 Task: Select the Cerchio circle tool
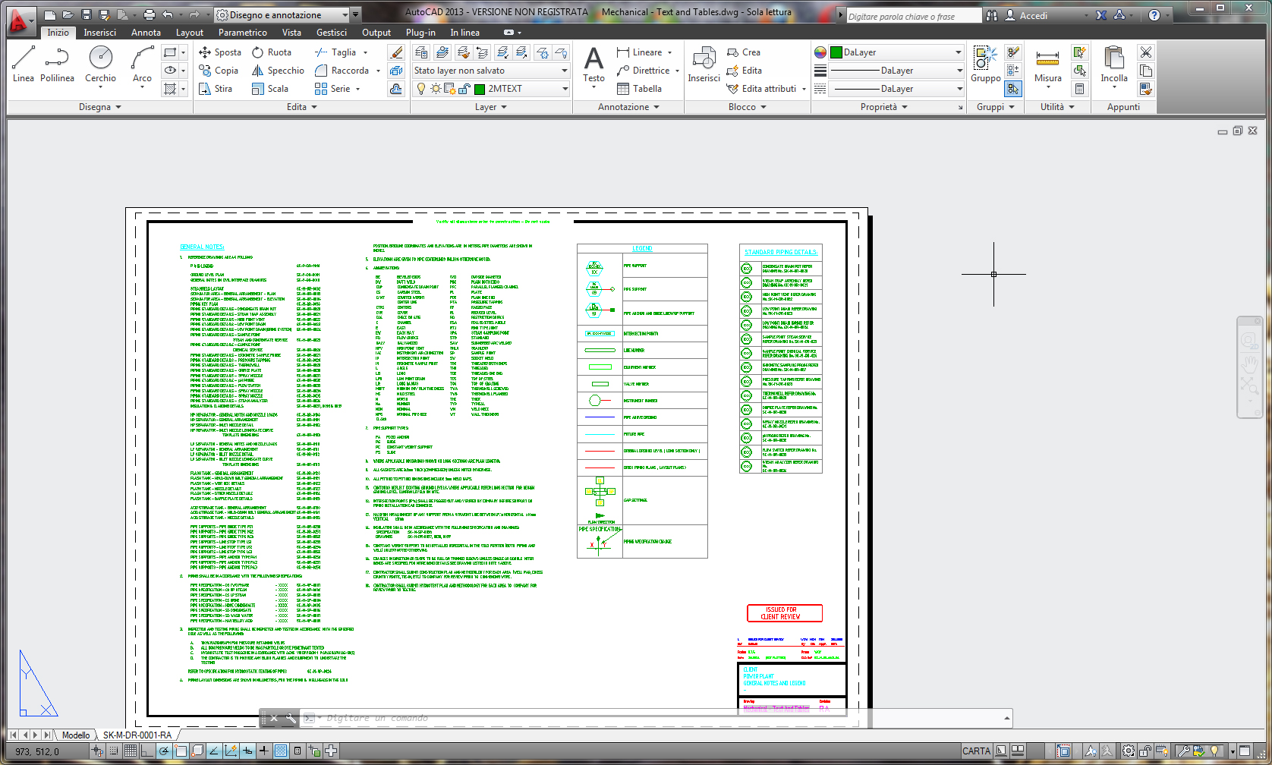pos(100,64)
